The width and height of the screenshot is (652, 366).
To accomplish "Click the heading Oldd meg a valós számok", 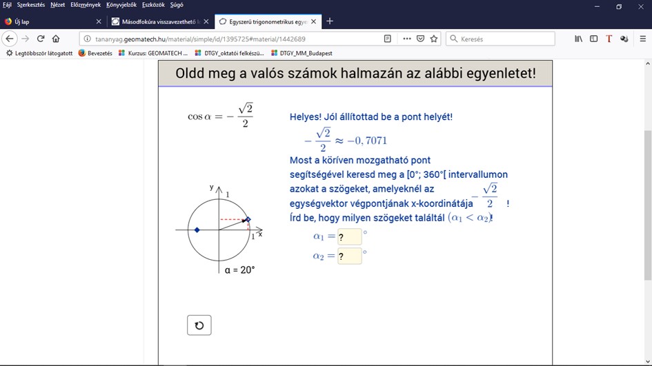I will pos(355,74).
